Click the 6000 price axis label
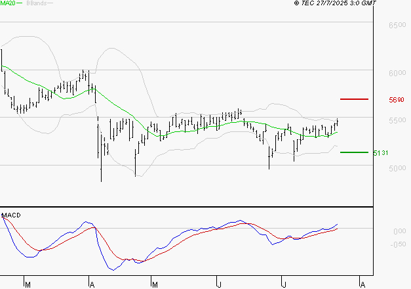Image resolution: width=411 pixels, height=289 pixels. [396, 73]
